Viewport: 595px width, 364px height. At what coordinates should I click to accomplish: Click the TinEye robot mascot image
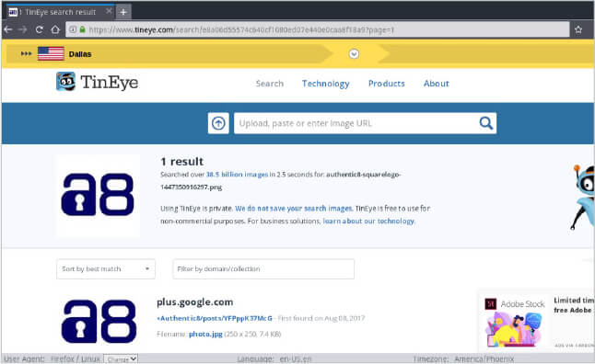583,197
